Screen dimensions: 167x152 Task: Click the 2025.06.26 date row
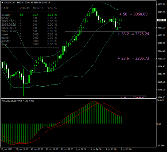coord(29,31)
